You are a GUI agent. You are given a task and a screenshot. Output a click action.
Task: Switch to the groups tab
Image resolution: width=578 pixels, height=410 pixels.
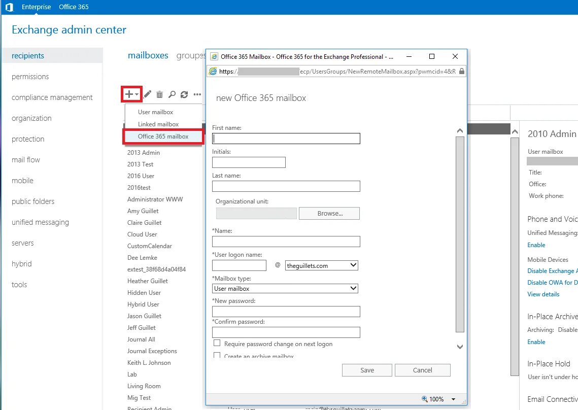pyautogui.click(x=191, y=56)
